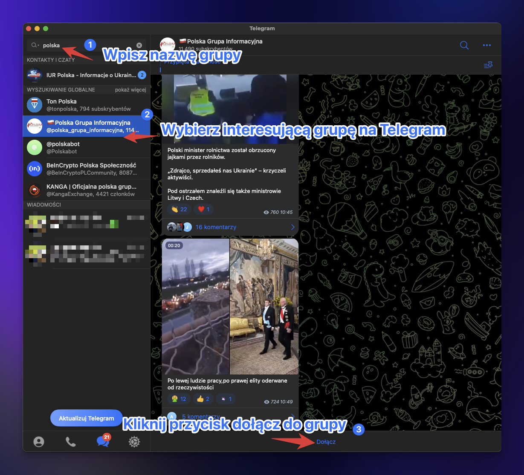Open search filter magnifier dropdown
The image size is (524, 475).
(35, 45)
